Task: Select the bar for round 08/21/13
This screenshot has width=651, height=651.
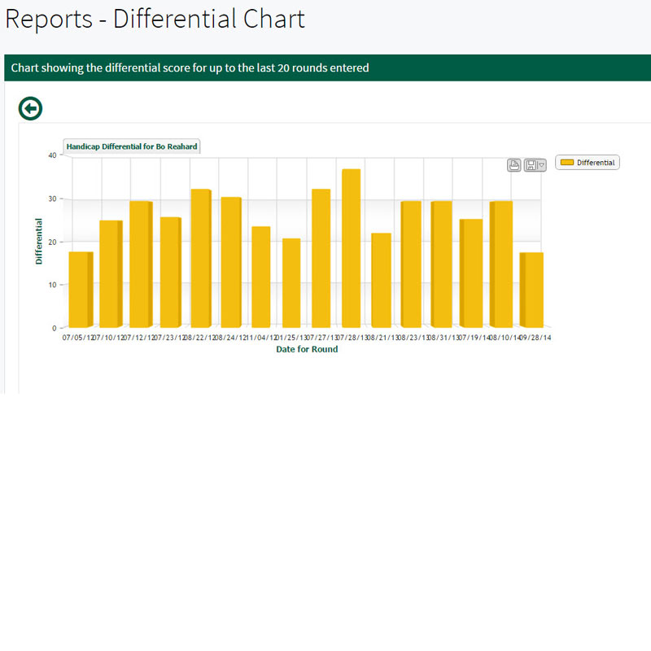Action: pos(381,280)
